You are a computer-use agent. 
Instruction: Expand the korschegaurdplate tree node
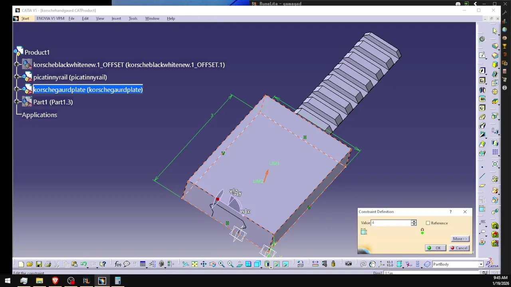pyautogui.click(x=17, y=90)
